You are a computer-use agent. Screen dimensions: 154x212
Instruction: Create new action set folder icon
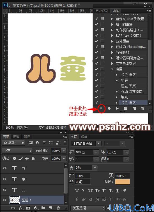[125, 108]
